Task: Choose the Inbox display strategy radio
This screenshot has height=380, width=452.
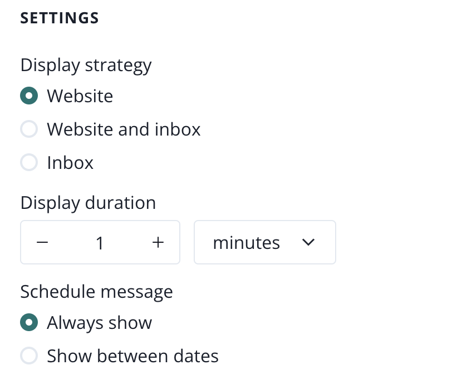Action: tap(29, 163)
